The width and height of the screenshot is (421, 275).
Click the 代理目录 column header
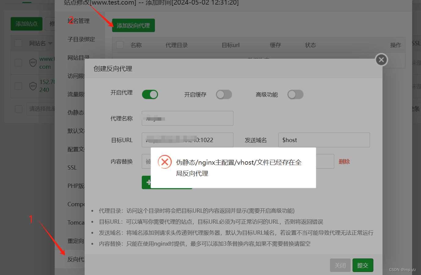coord(177,45)
